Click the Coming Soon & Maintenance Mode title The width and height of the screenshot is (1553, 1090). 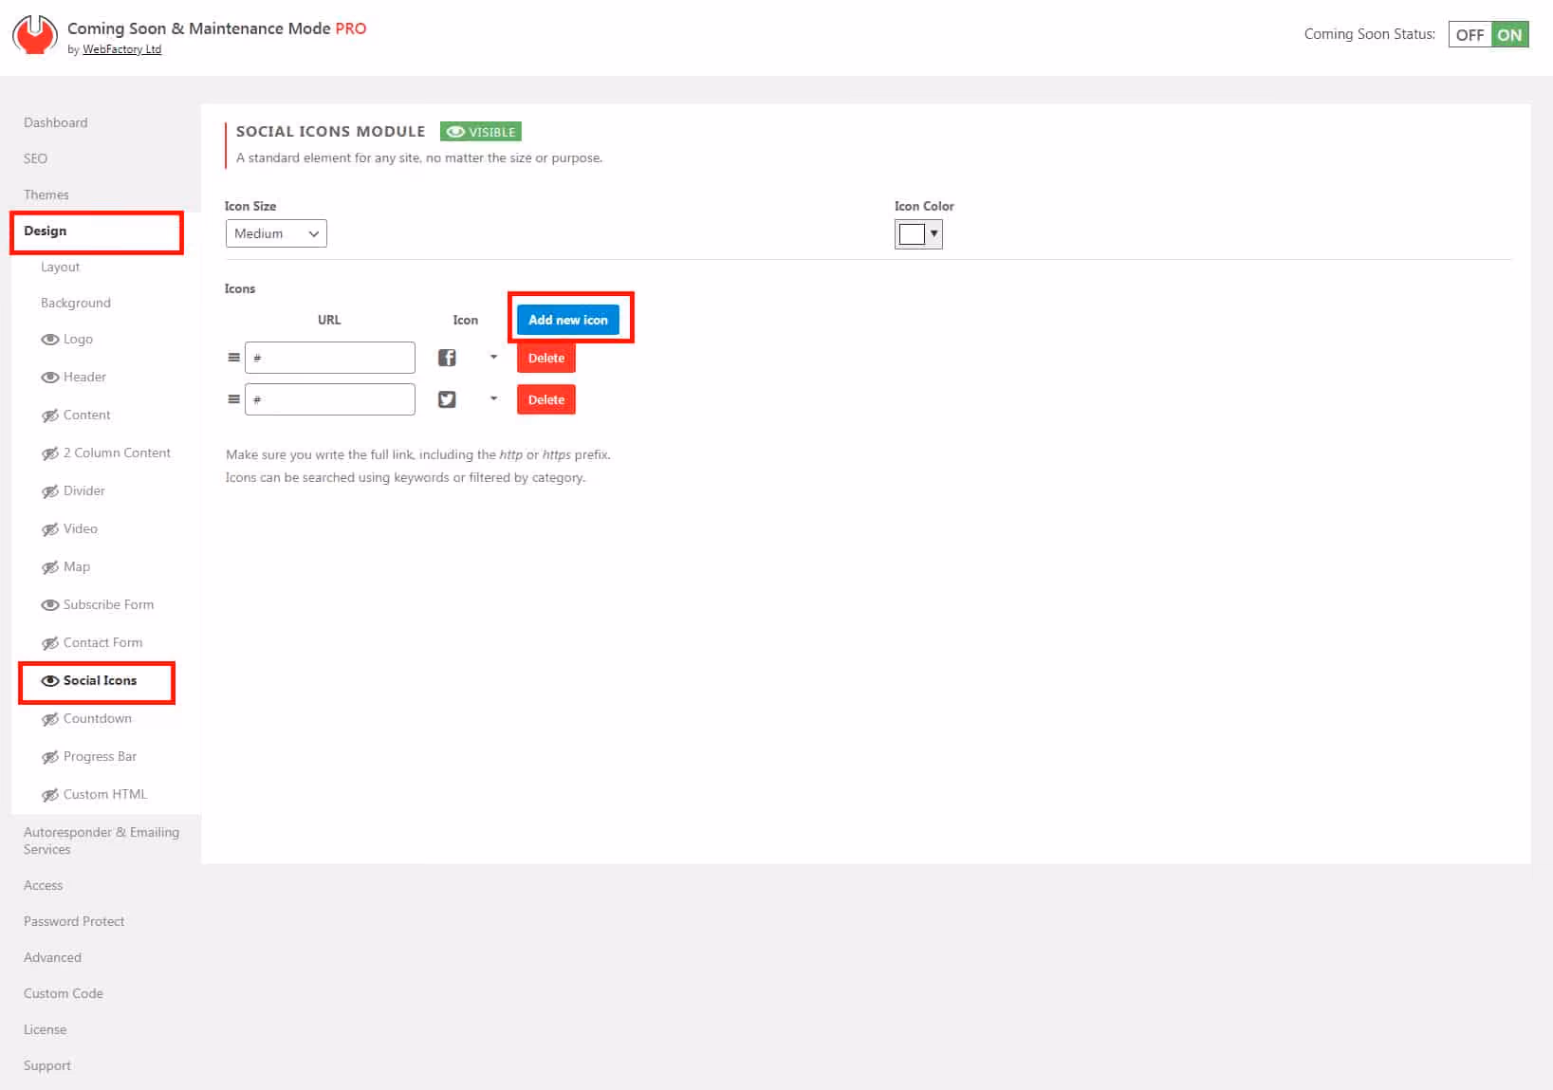(x=216, y=28)
